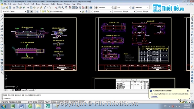This screenshot has height=109, width=194.
Task: Activate the Zoom Realtime icon
Action: (59, 8)
